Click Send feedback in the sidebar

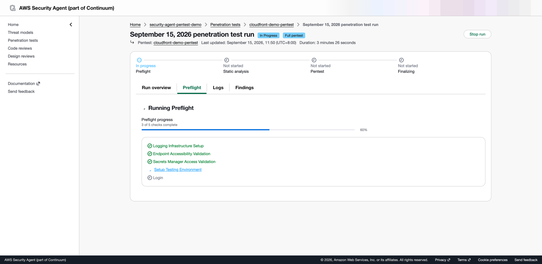21,91
